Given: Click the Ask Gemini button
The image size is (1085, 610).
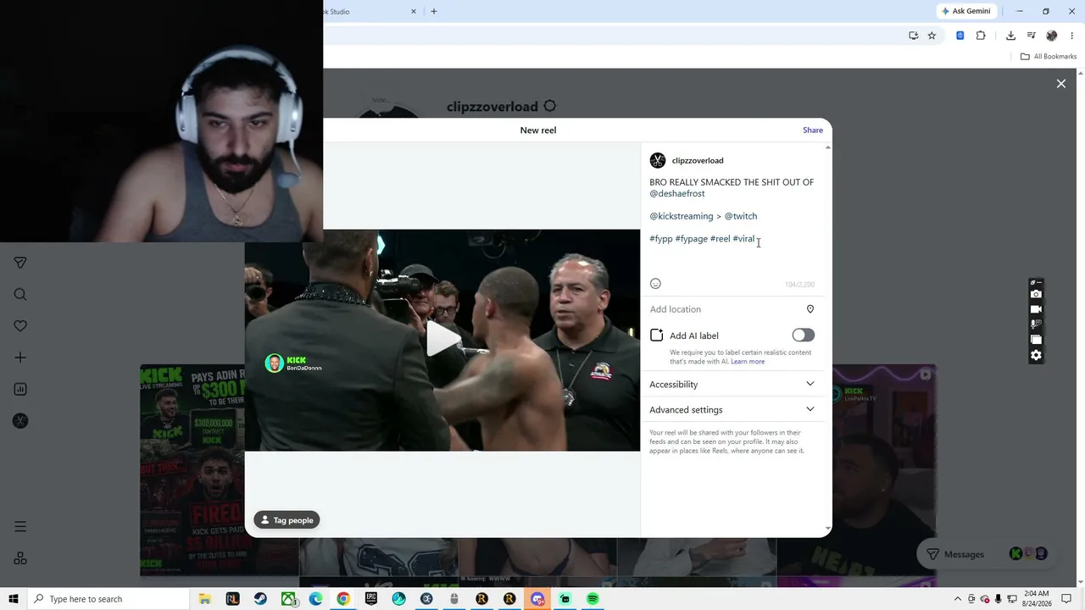Looking at the screenshot, I should point(965,11).
